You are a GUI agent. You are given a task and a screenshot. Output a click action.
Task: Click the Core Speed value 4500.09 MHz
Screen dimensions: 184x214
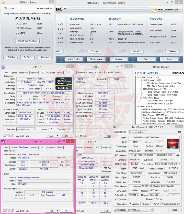point(25,113)
